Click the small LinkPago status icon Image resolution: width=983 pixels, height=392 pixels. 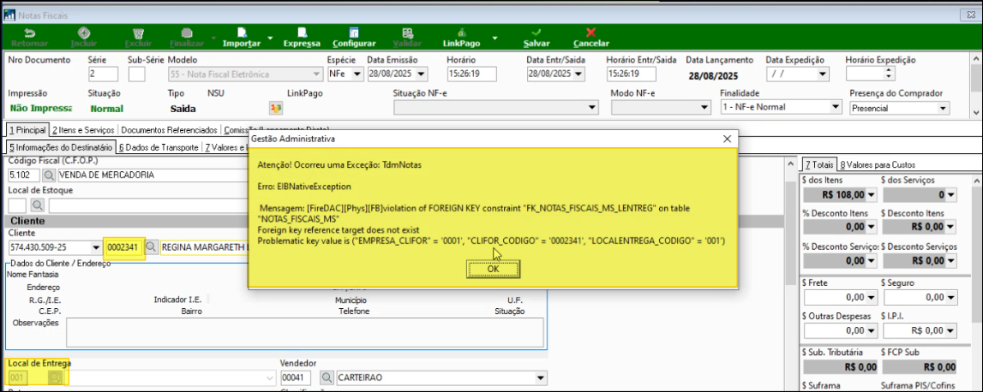point(275,108)
